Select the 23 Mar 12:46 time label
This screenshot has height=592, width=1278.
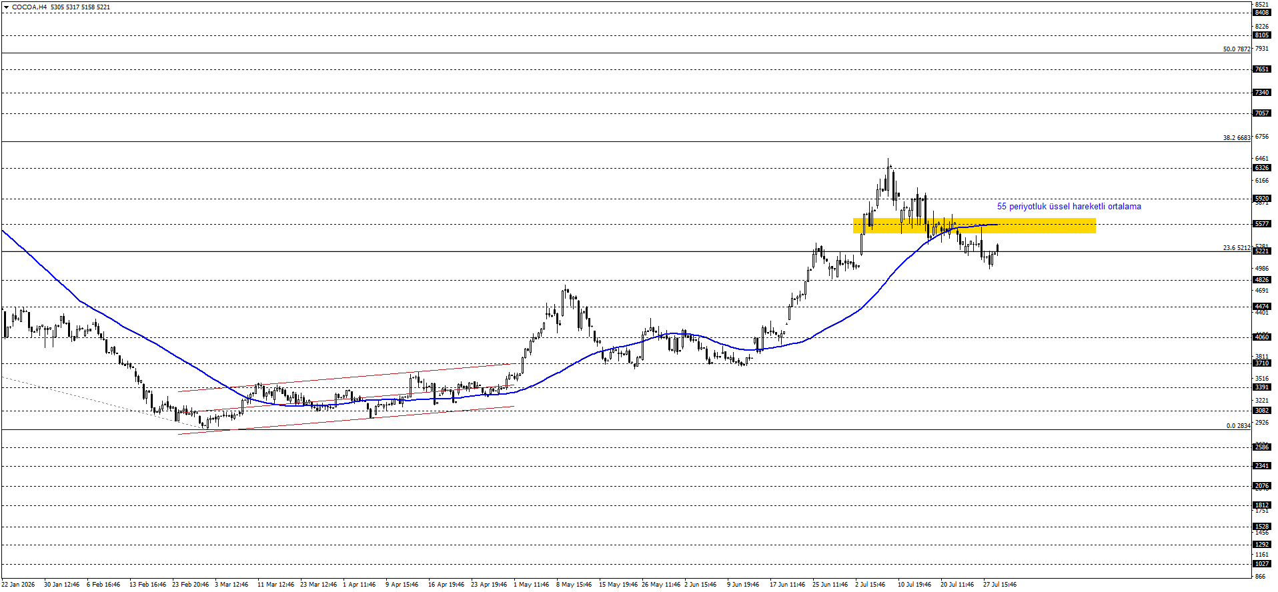pos(318,585)
